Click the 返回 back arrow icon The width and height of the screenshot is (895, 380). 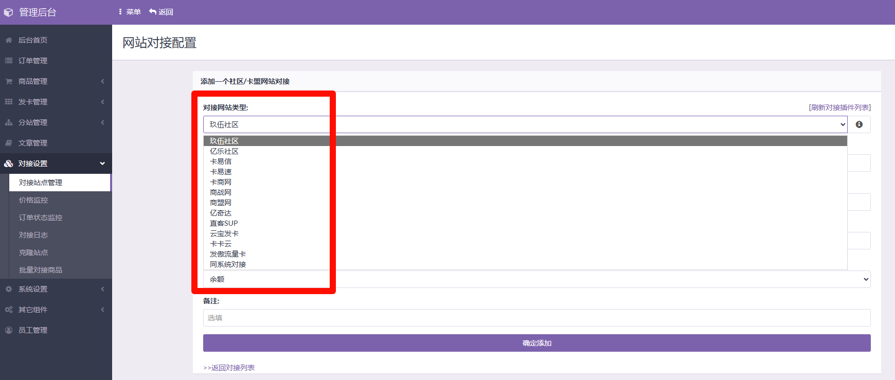click(x=153, y=11)
